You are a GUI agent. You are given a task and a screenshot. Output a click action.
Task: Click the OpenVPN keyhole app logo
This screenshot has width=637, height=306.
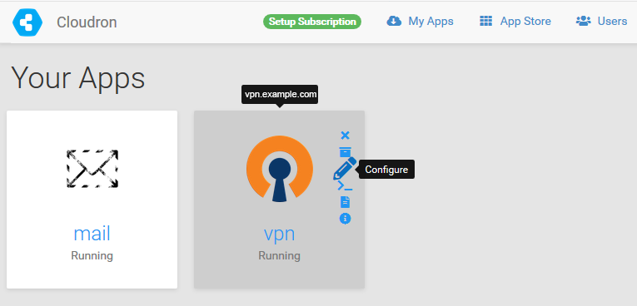pyautogui.click(x=280, y=169)
